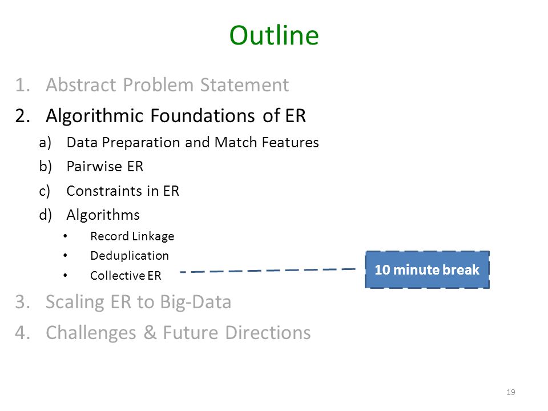
Task: Select the dashed connector line
Action: [x=268, y=271]
